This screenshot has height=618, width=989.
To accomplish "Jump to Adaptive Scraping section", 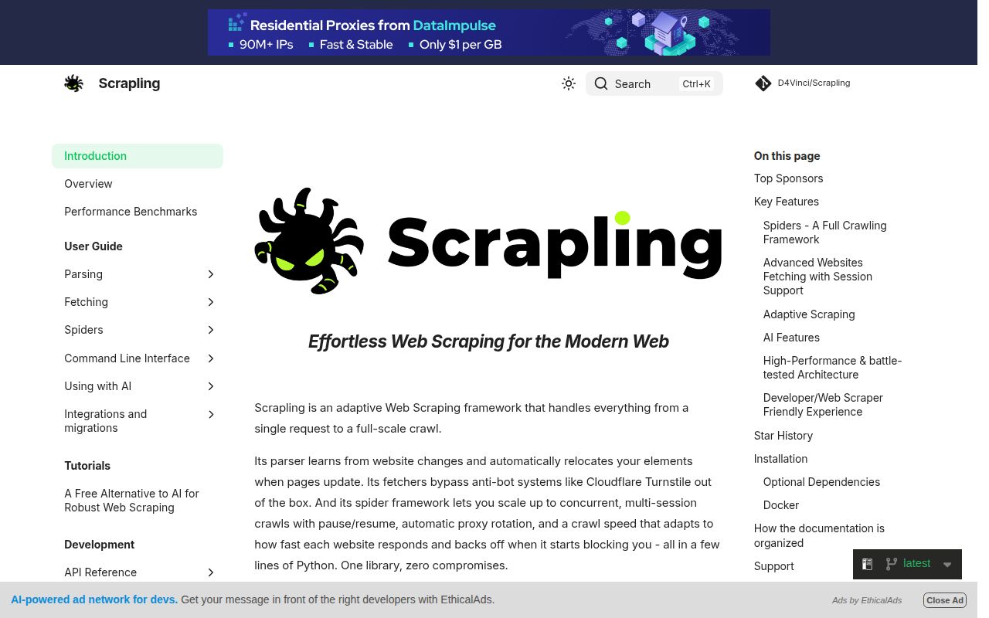I will (809, 314).
